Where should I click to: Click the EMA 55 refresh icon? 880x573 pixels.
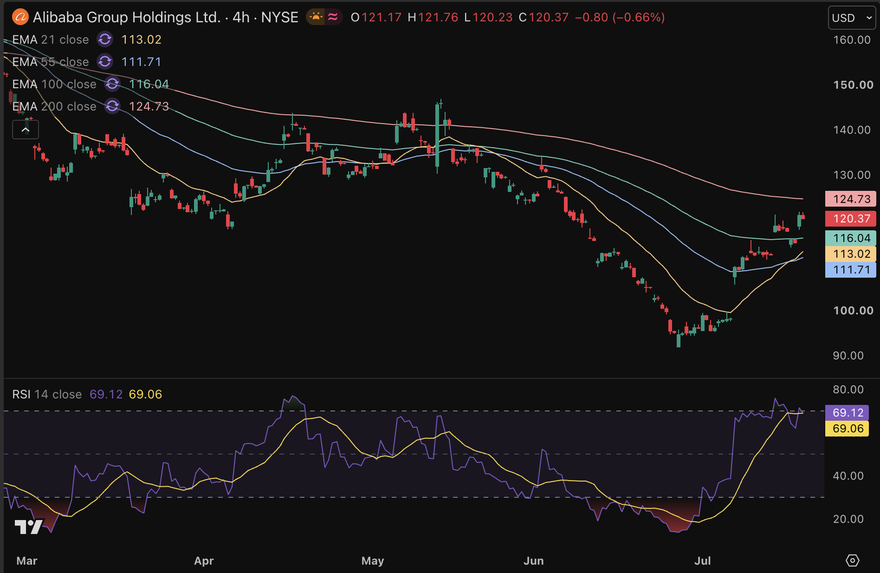105,62
